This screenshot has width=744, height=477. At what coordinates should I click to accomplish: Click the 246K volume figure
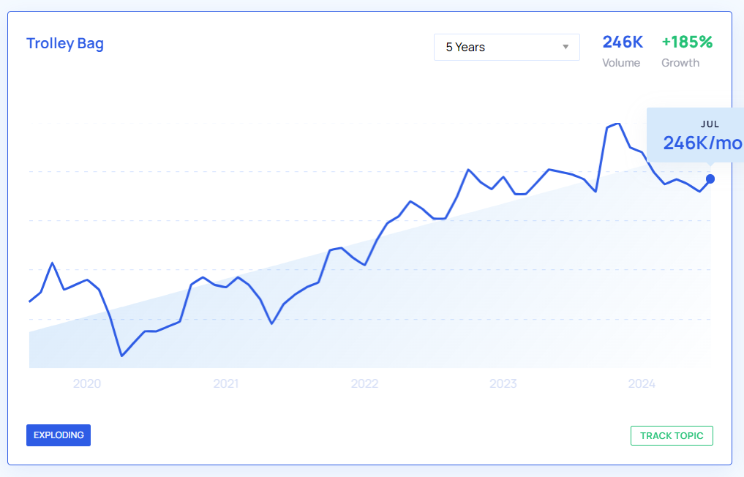pyautogui.click(x=622, y=42)
